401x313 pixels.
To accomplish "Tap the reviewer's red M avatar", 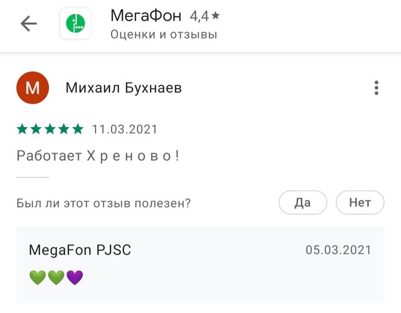I will tap(33, 88).
